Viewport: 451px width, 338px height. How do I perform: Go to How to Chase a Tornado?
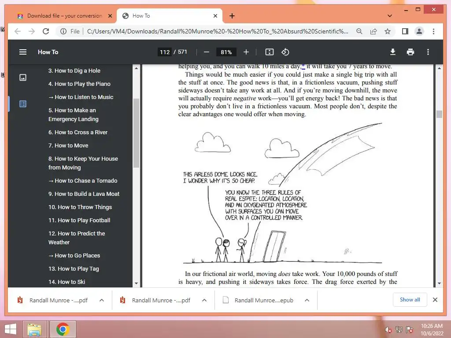pyautogui.click(x=83, y=181)
